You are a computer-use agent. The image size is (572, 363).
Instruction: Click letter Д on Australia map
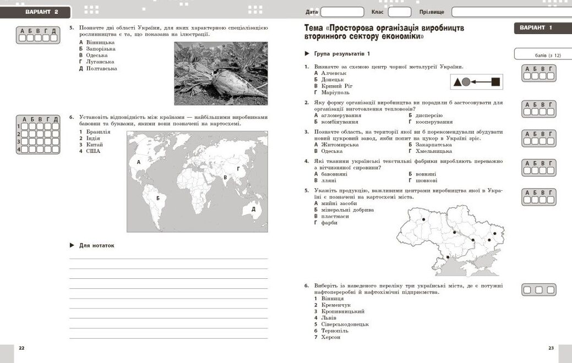254,209
